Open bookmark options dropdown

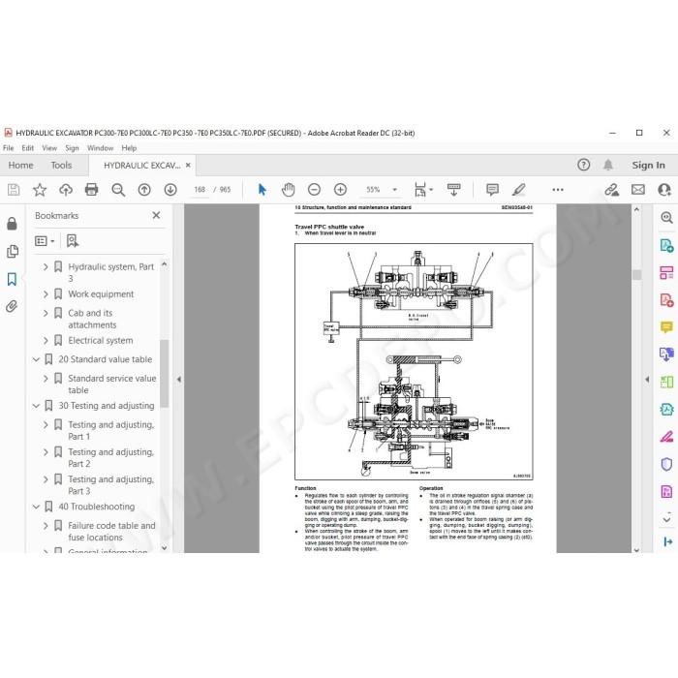(45, 241)
